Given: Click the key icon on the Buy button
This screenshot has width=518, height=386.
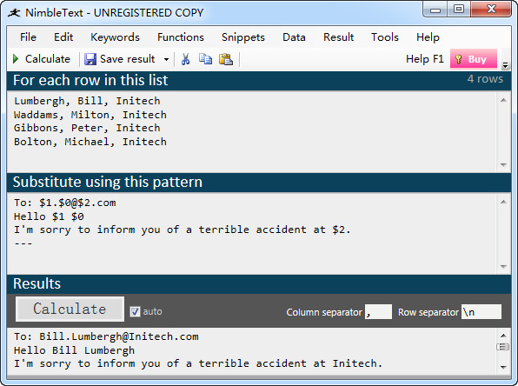Looking at the screenshot, I should 458,59.
